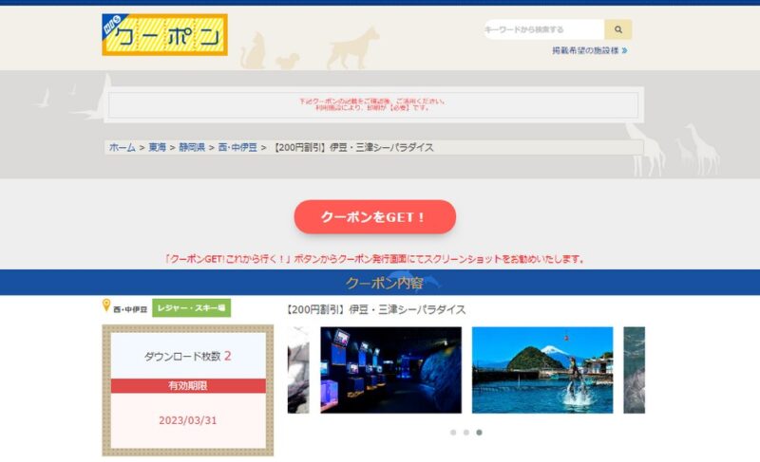Select 東海 in the breadcrumb
Screen dimensions: 760x462
tap(157, 148)
